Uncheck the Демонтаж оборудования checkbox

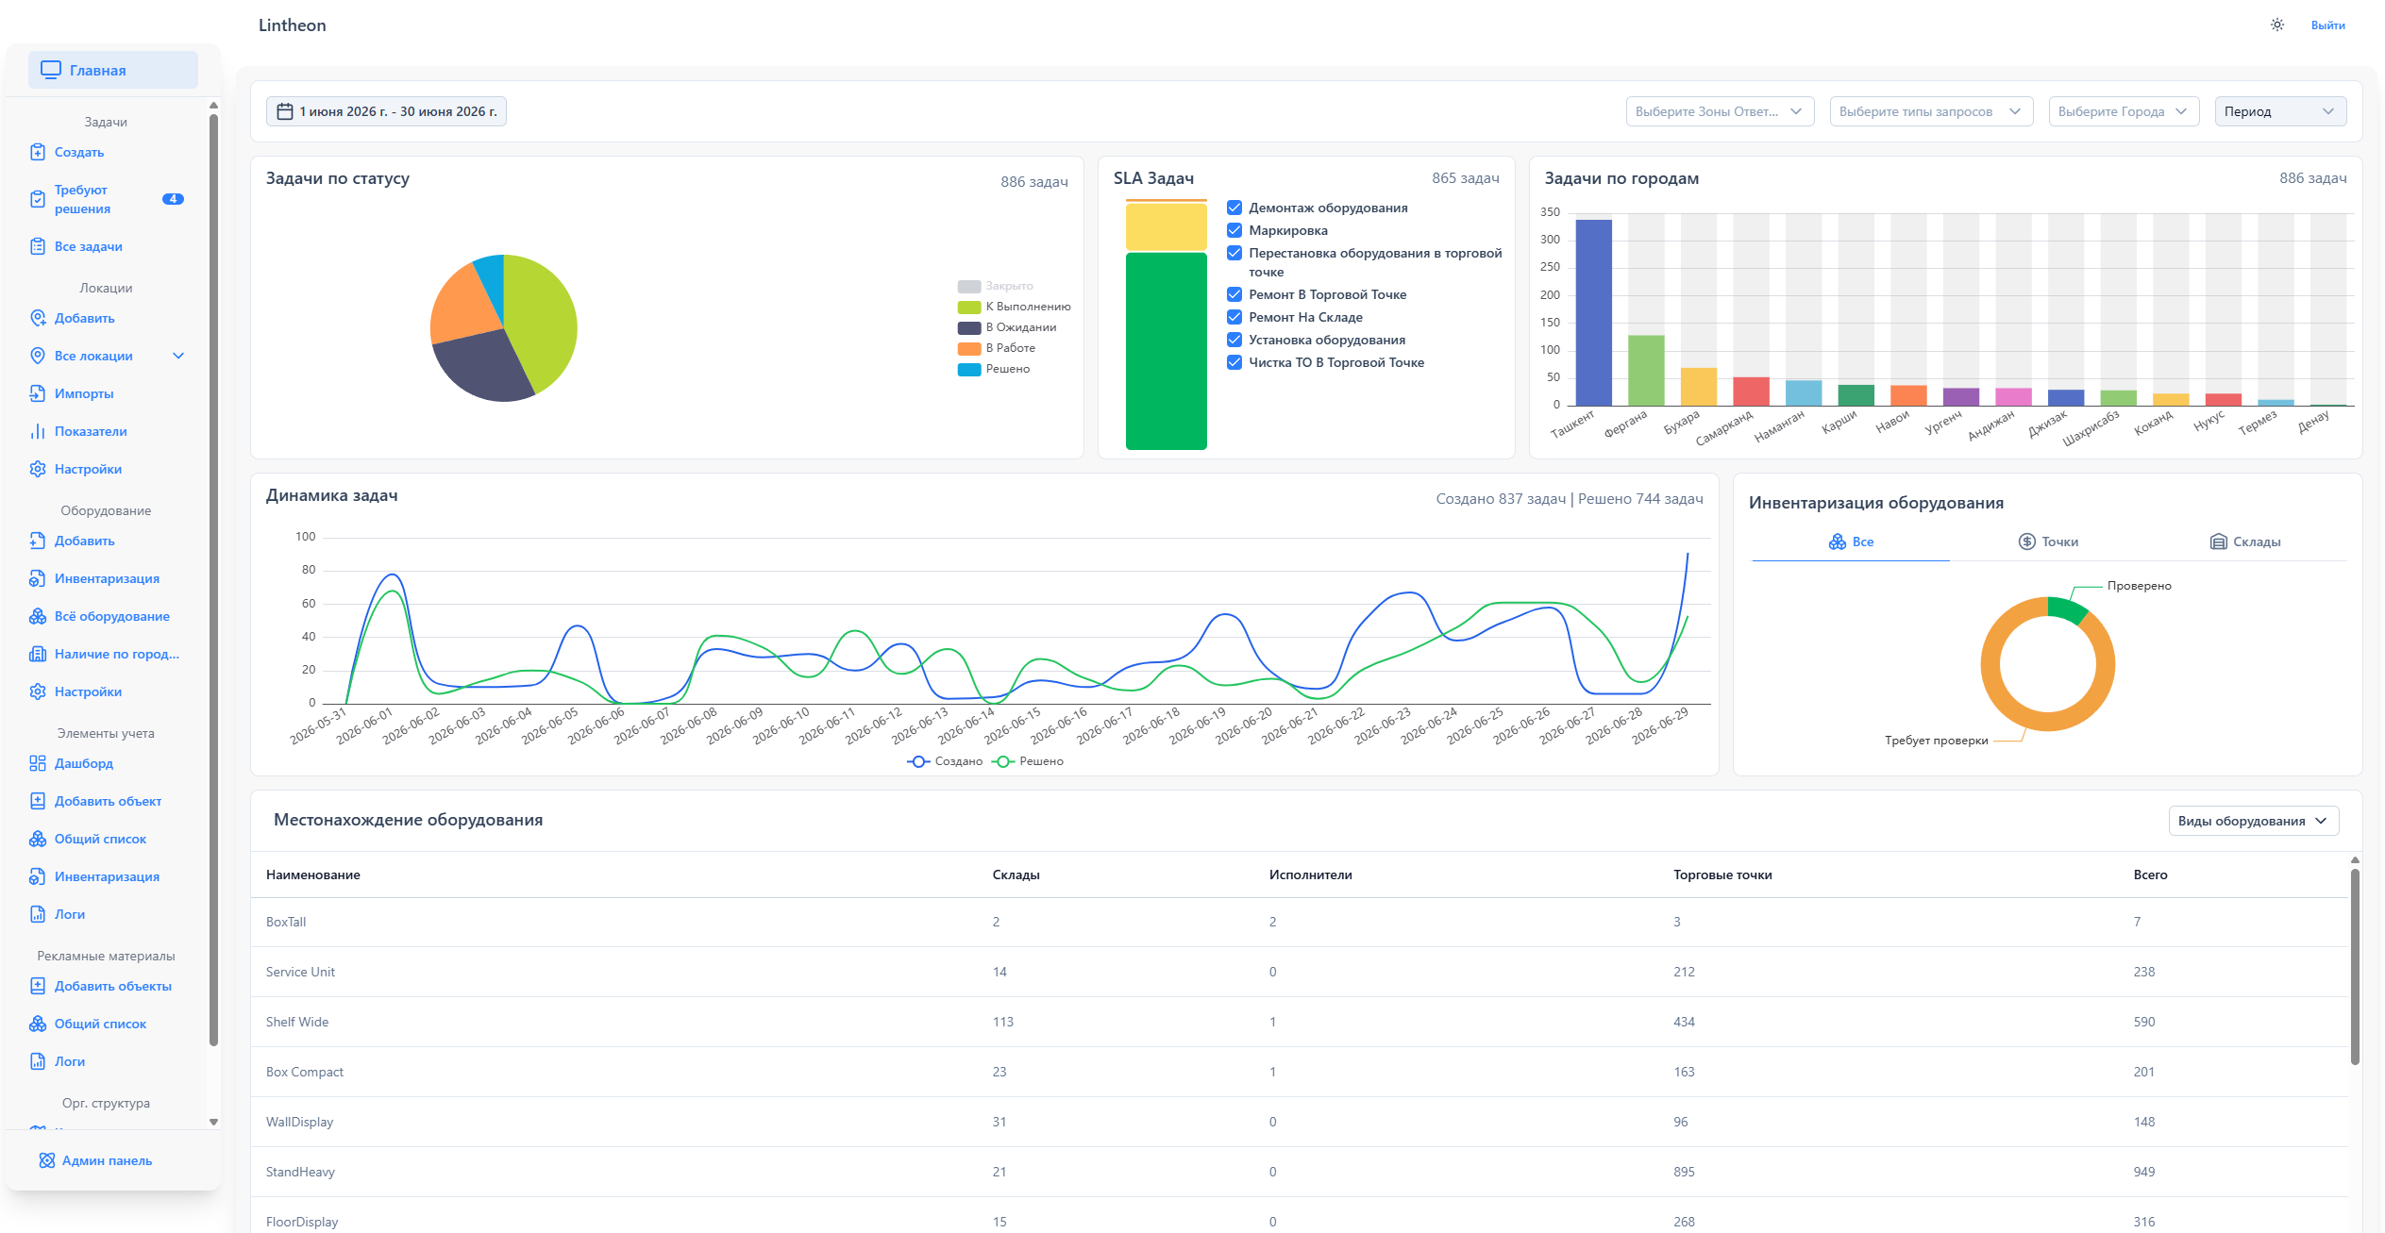(x=1234, y=208)
